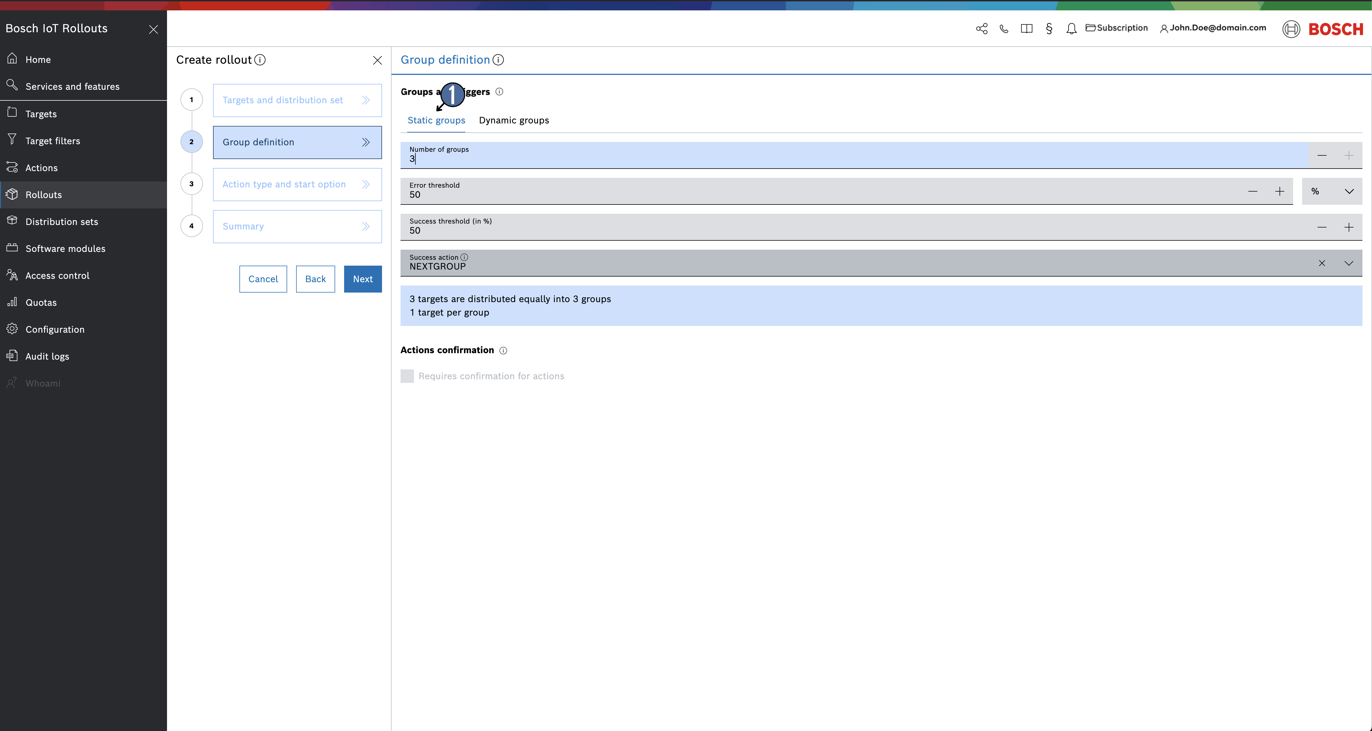Increase Success threshold with plus

[x=1349, y=227]
